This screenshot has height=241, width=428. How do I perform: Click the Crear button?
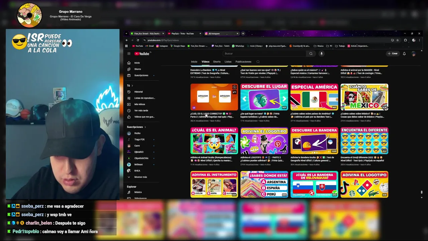(x=393, y=54)
